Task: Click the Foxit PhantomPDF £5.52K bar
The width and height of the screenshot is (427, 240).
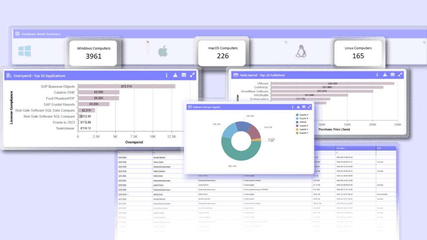Action: click(x=98, y=98)
